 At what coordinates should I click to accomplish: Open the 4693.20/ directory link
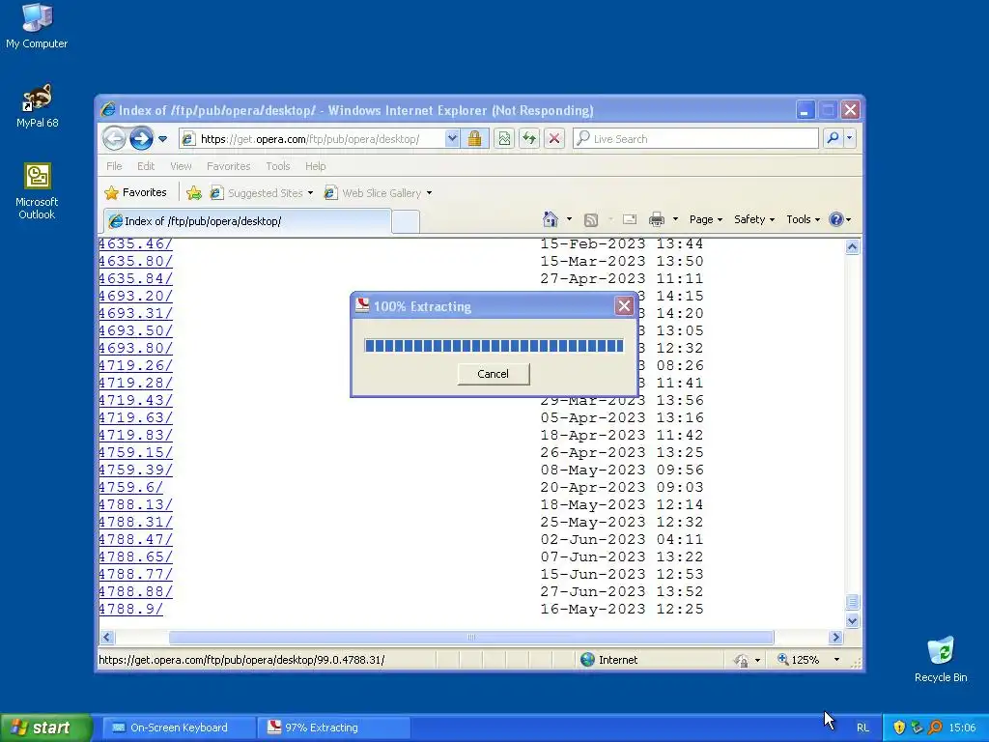[135, 296]
